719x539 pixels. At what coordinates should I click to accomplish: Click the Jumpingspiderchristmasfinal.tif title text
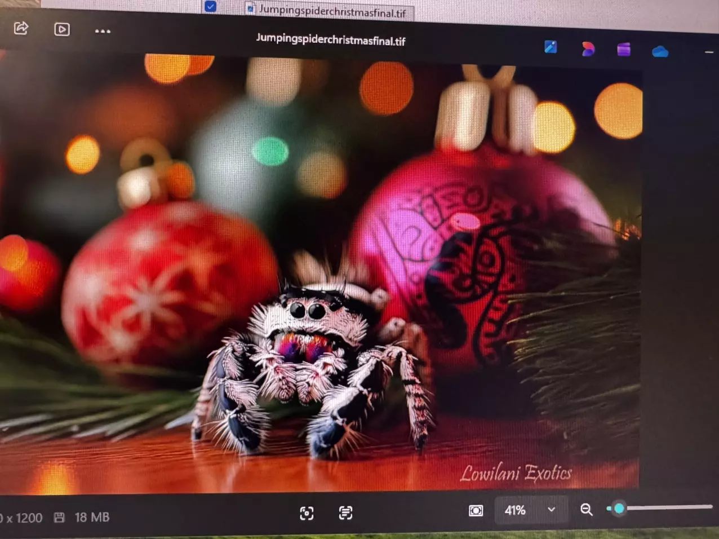330,40
